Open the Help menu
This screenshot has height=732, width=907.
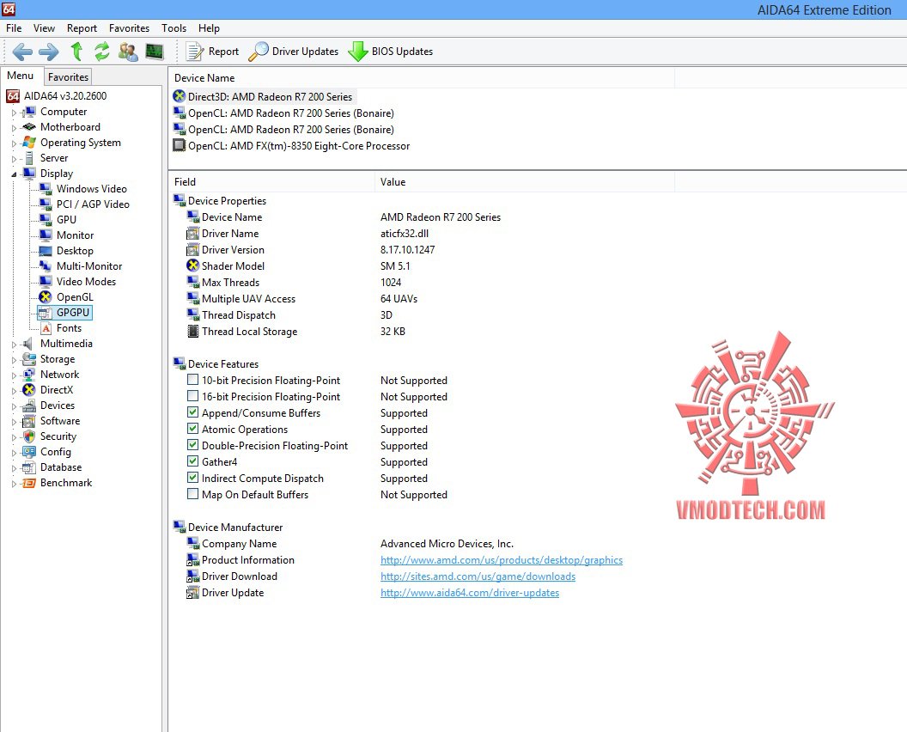209,28
